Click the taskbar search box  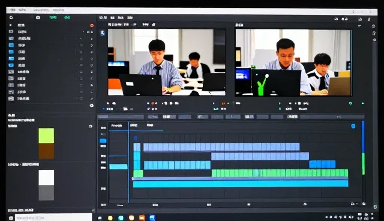coord(53,217)
